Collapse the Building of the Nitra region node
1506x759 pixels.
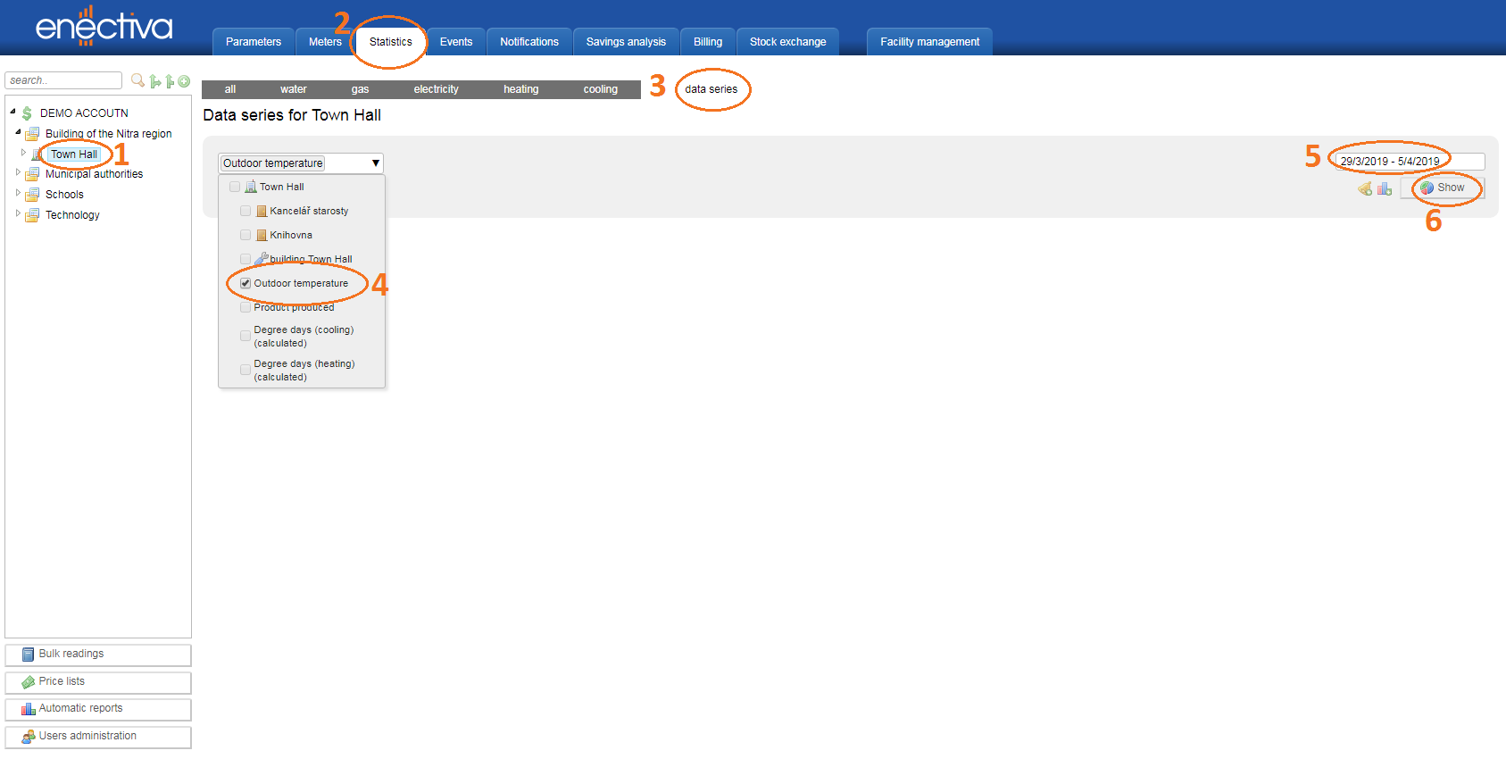pos(18,132)
